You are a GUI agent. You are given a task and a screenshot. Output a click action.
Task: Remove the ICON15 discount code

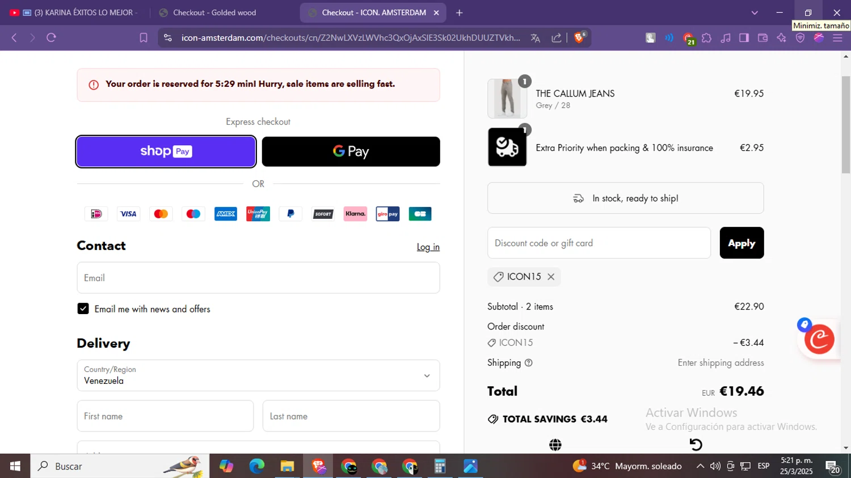551,277
